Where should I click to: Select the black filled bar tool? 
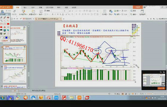tap(1, 30)
